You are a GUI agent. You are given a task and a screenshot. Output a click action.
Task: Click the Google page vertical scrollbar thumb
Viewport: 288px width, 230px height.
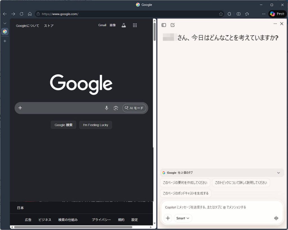tap(155, 32)
